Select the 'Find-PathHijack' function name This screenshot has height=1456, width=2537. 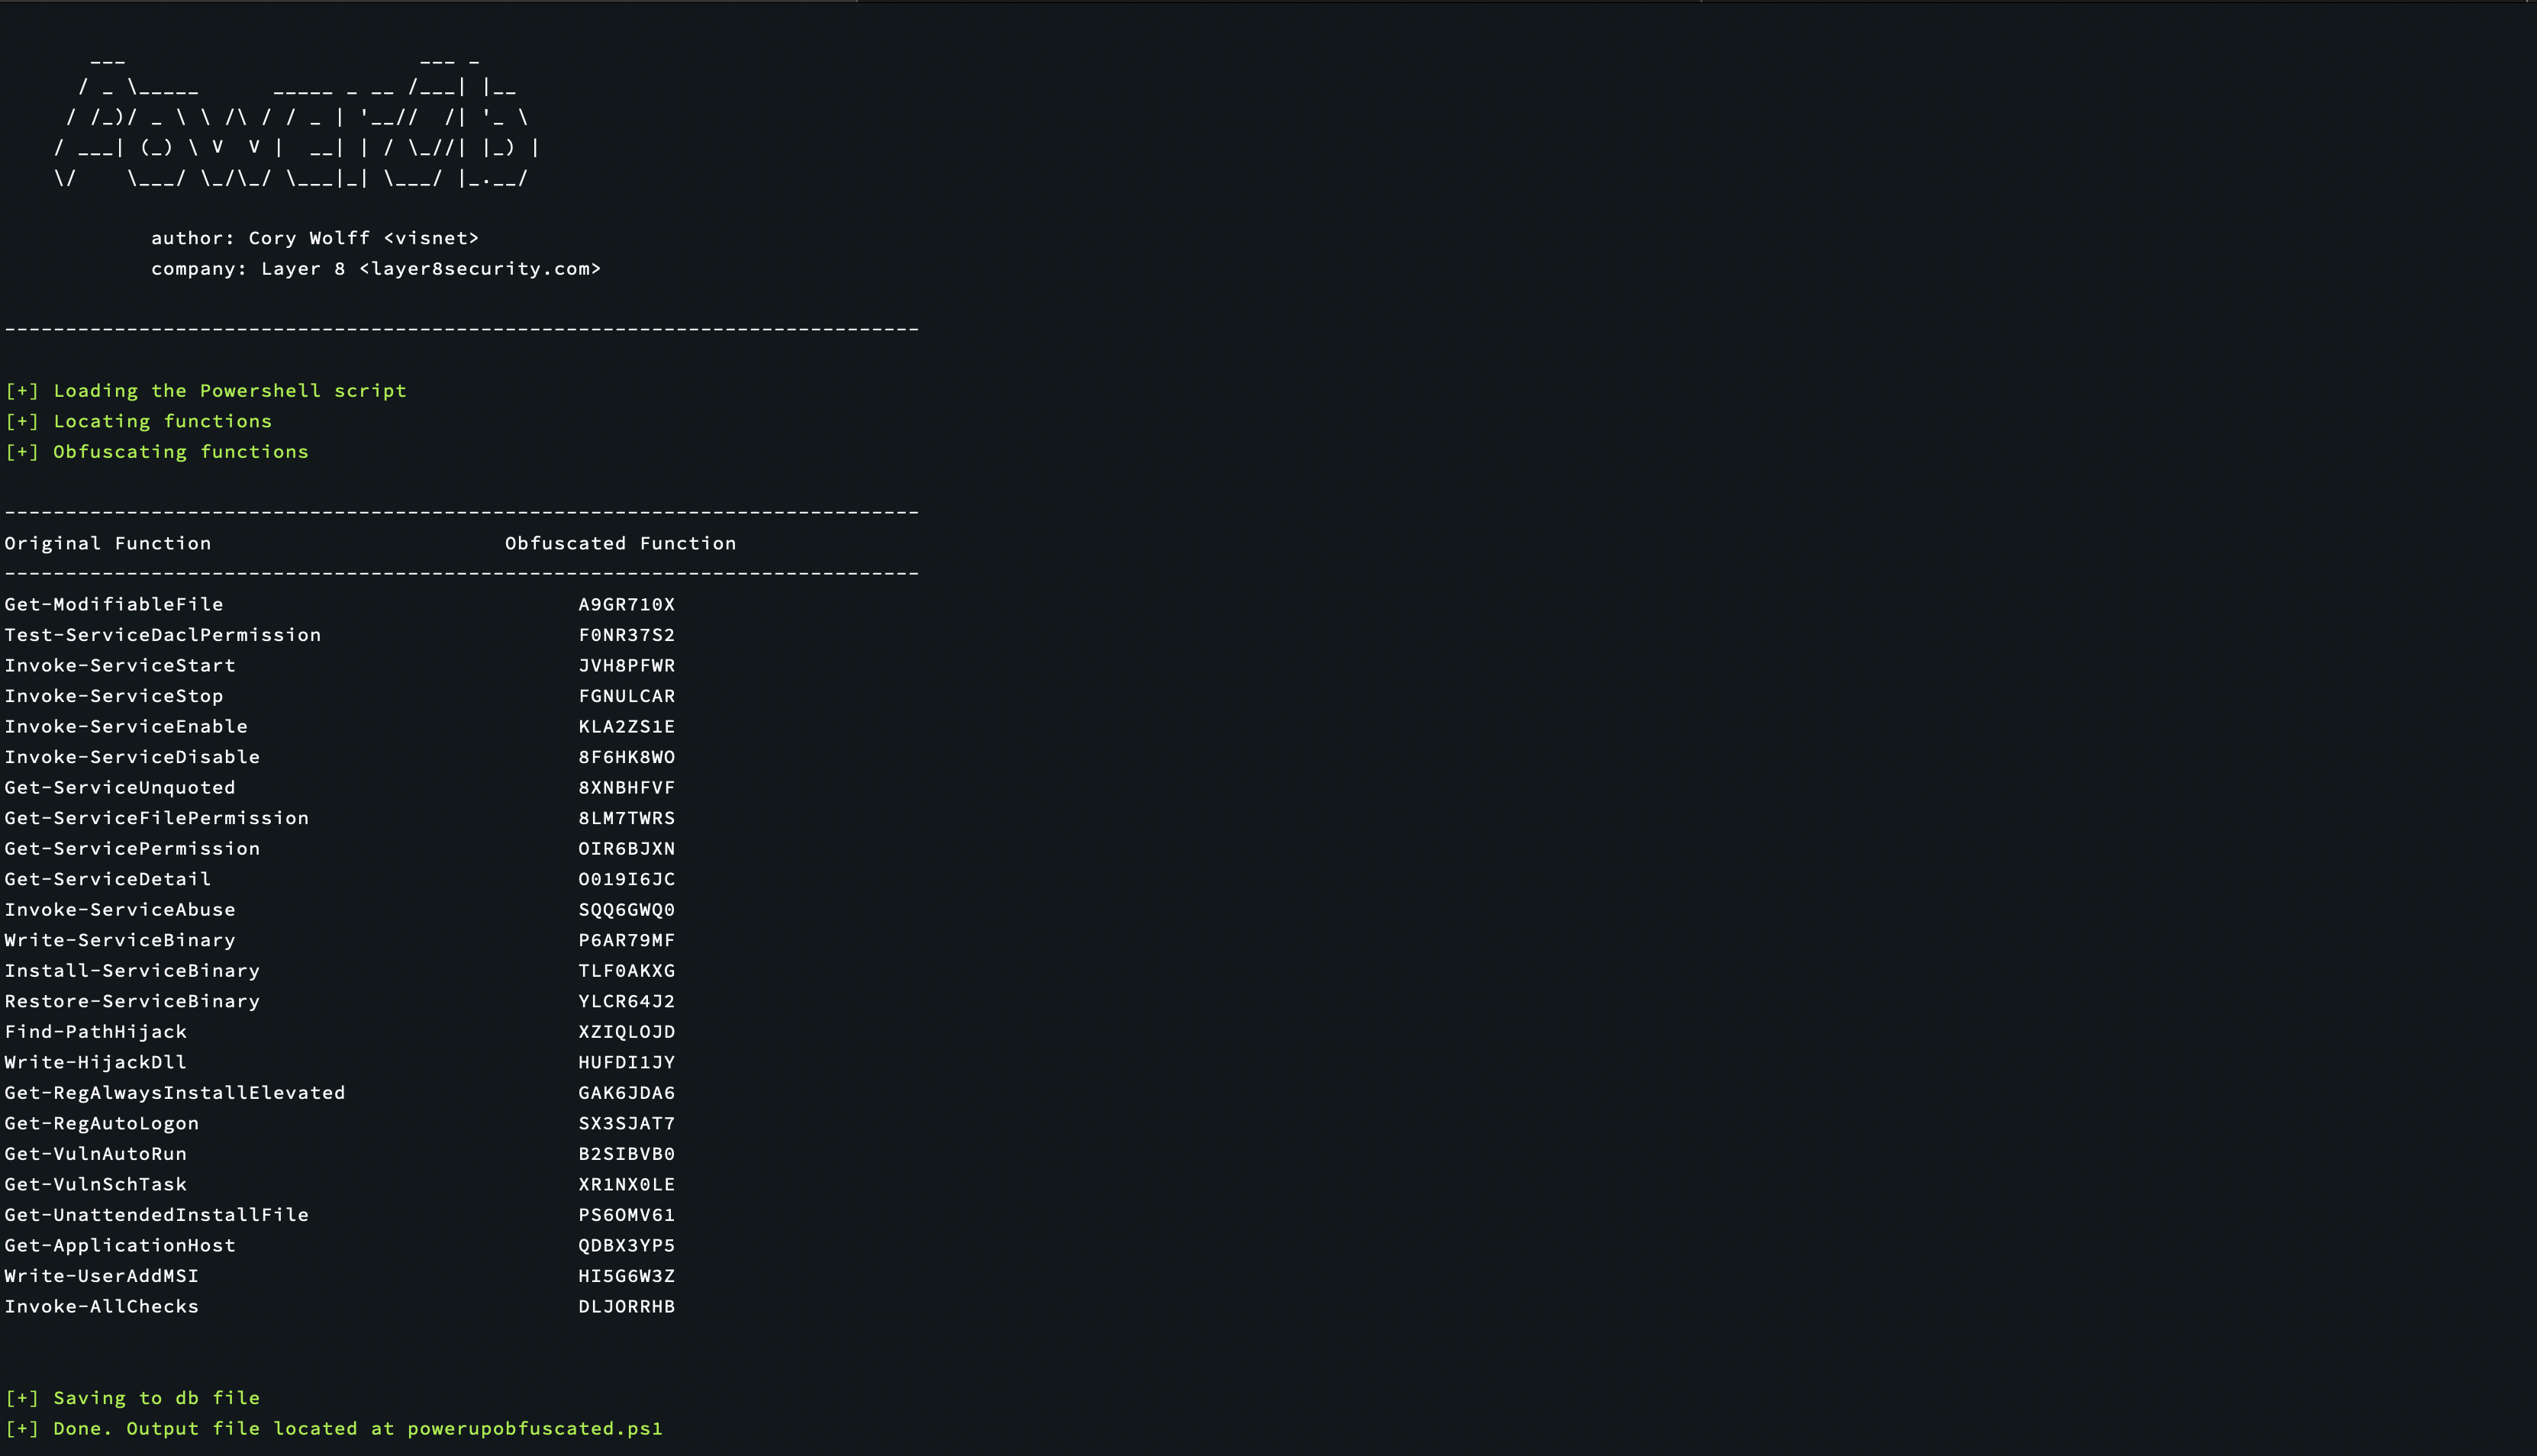96,1032
